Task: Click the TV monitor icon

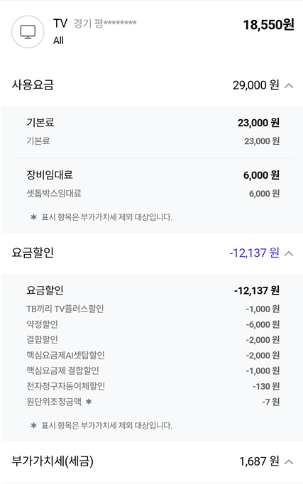Action: click(x=28, y=32)
